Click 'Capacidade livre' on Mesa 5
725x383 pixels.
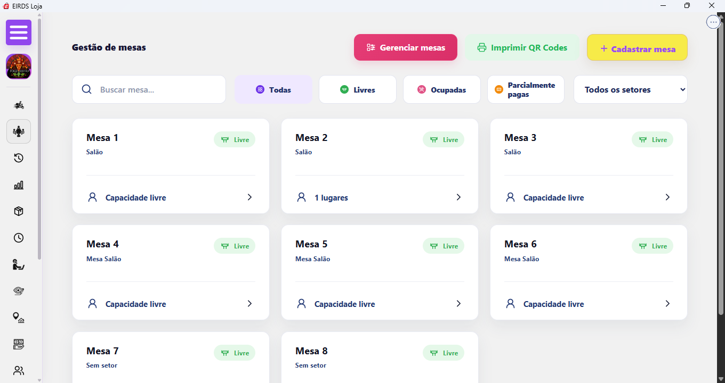pyautogui.click(x=344, y=304)
